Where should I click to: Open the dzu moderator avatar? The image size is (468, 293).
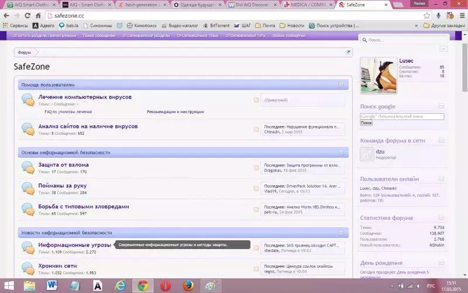(x=367, y=154)
